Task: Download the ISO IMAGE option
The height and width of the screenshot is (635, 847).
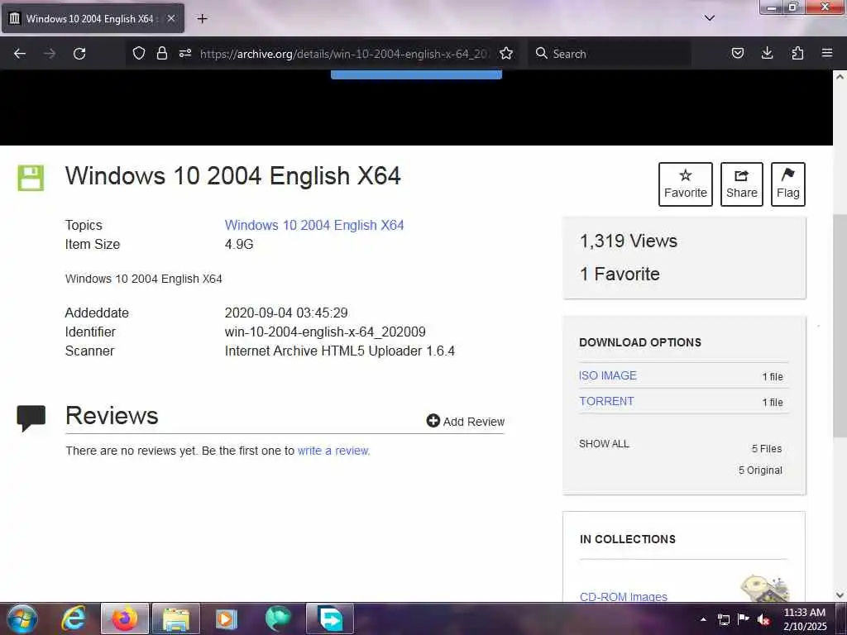Action: point(608,376)
